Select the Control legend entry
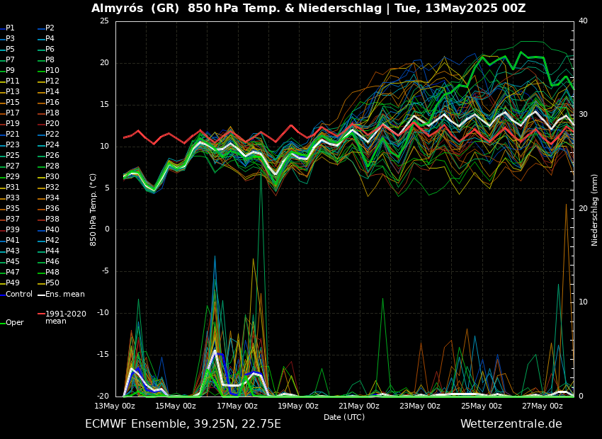The image size is (602, 439). pos(18,294)
